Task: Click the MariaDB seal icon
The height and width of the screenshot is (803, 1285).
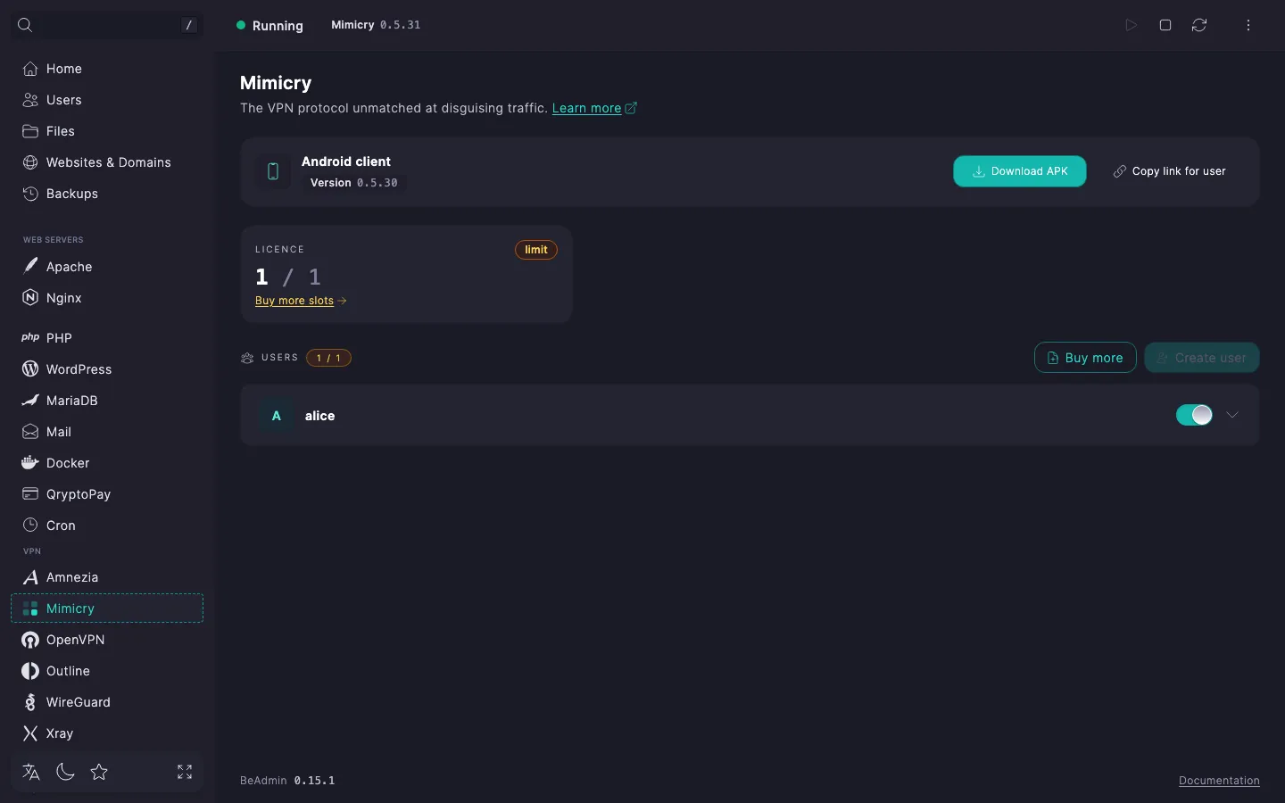Action: 30,401
